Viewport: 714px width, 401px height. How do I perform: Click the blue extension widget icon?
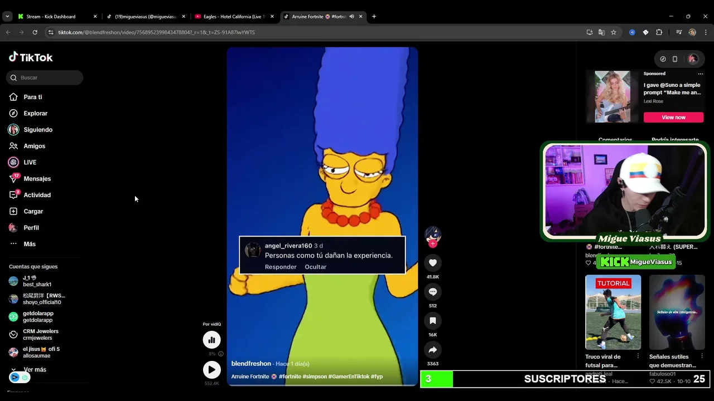pyautogui.click(x=15, y=377)
